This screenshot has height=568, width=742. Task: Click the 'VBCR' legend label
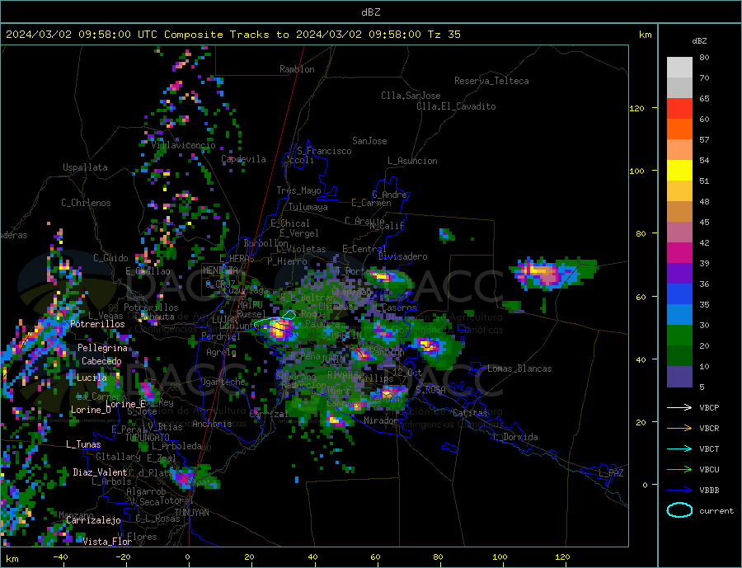click(x=709, y=429)
